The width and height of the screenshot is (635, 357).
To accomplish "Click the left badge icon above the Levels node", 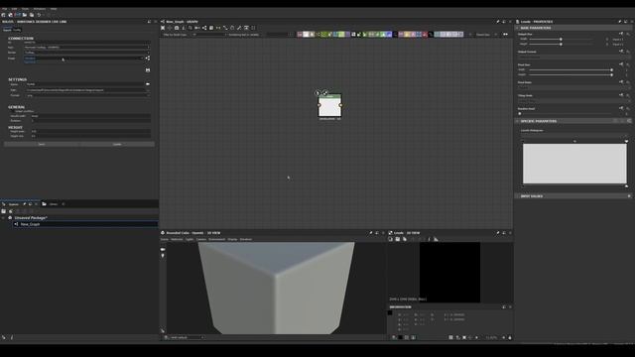I will tap(317, 93).
